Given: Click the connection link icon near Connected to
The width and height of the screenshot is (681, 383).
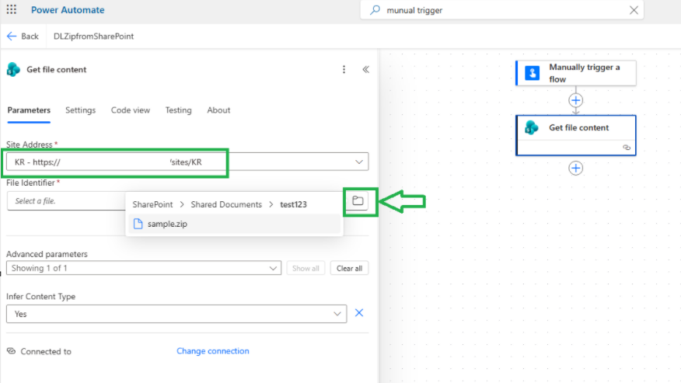Looking at the screenshot, I should pos(12,351).
